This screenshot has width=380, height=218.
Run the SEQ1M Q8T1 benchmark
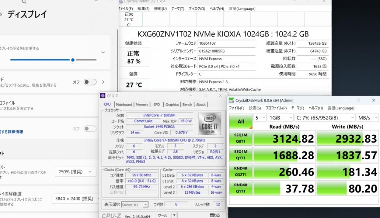[241, 139]
